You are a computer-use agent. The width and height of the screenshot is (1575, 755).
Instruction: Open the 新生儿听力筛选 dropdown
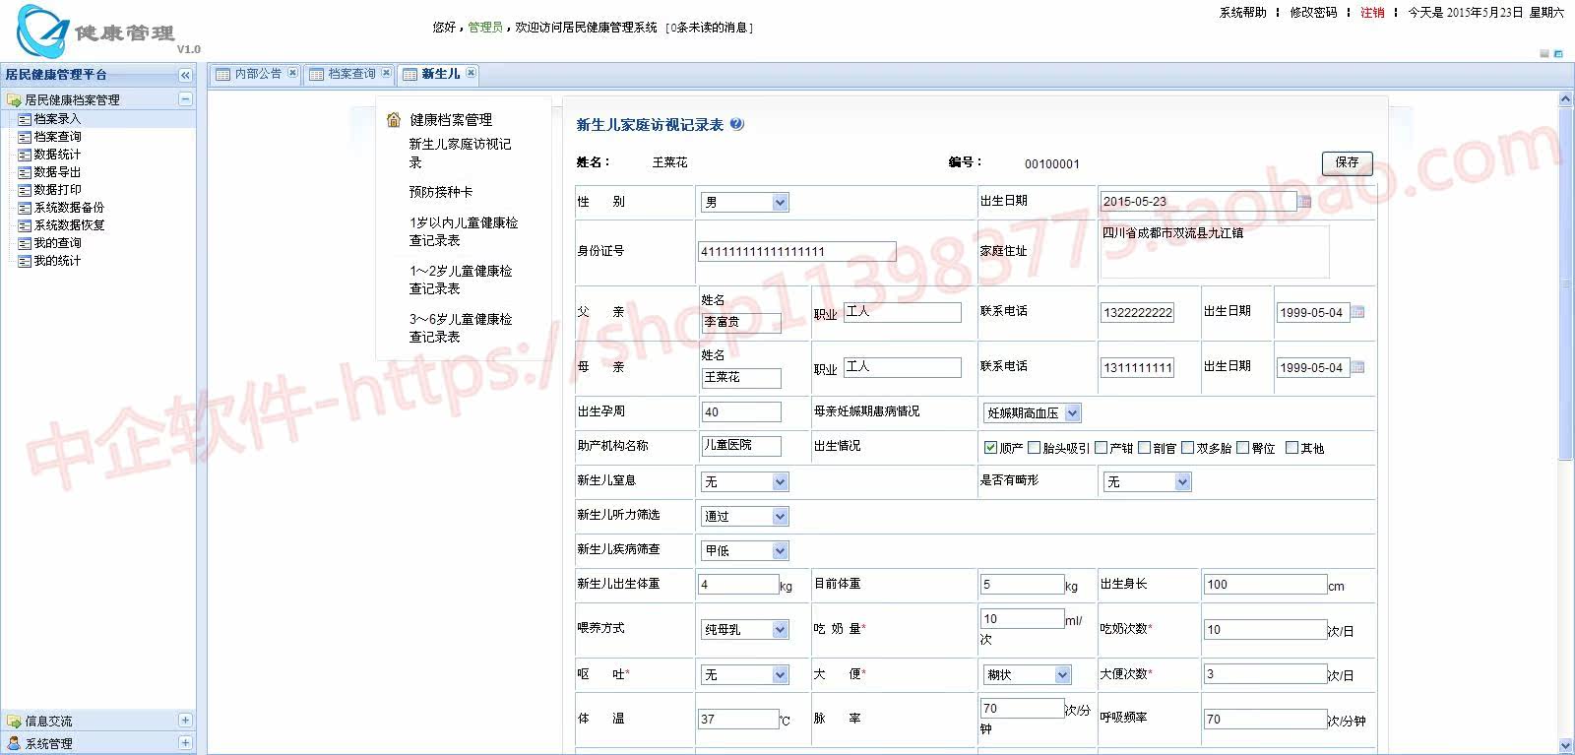745,517
